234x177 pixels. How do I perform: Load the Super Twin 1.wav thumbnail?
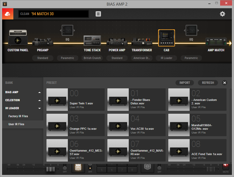57,100
